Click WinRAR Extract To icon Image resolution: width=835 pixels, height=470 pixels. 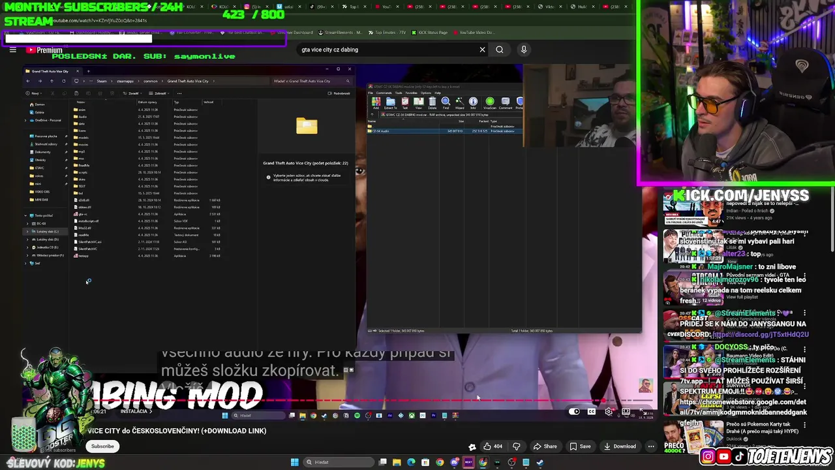[x=390, y=102]
